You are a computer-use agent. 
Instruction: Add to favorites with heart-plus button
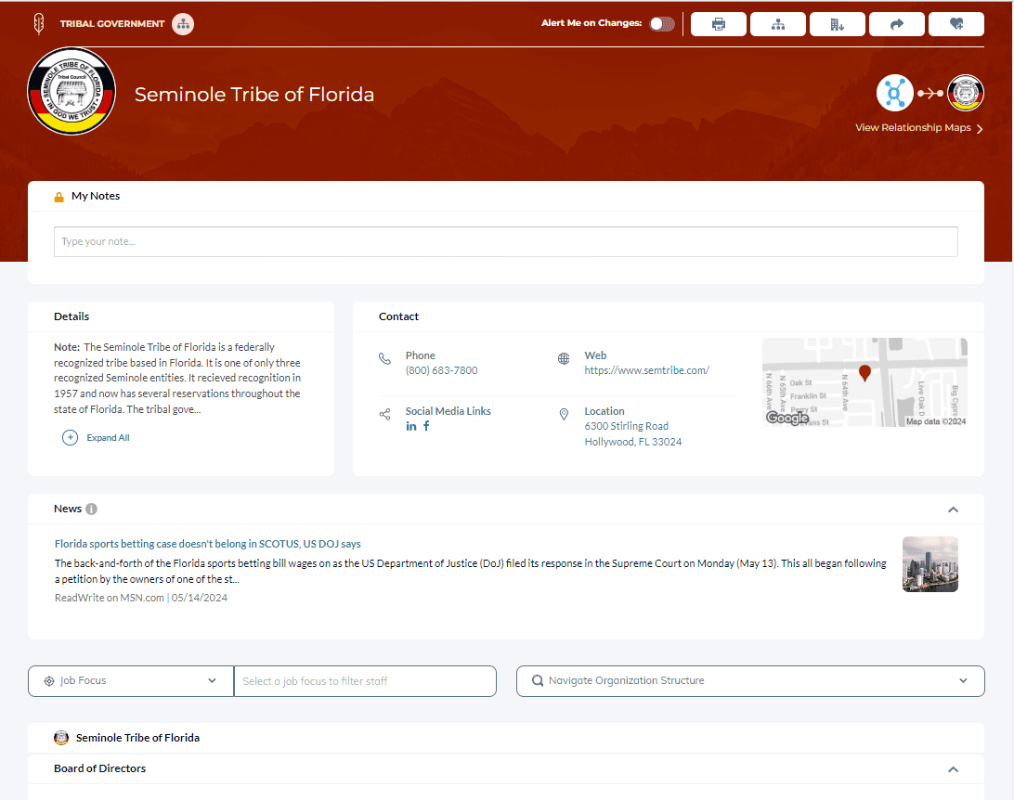[956, 24]
